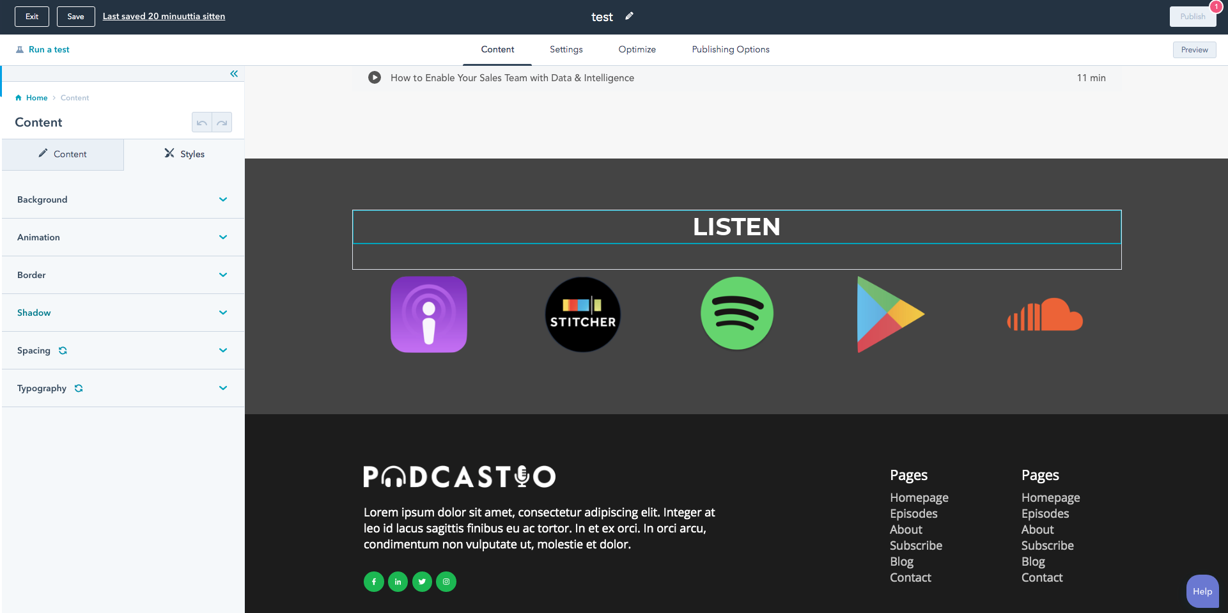The image size is (1228, 613).
Task: Click About in the second Pages column
Action: [1038, 529]
